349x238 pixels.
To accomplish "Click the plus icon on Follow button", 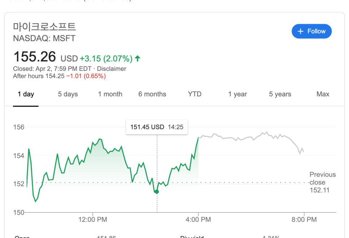I will 301,31.
